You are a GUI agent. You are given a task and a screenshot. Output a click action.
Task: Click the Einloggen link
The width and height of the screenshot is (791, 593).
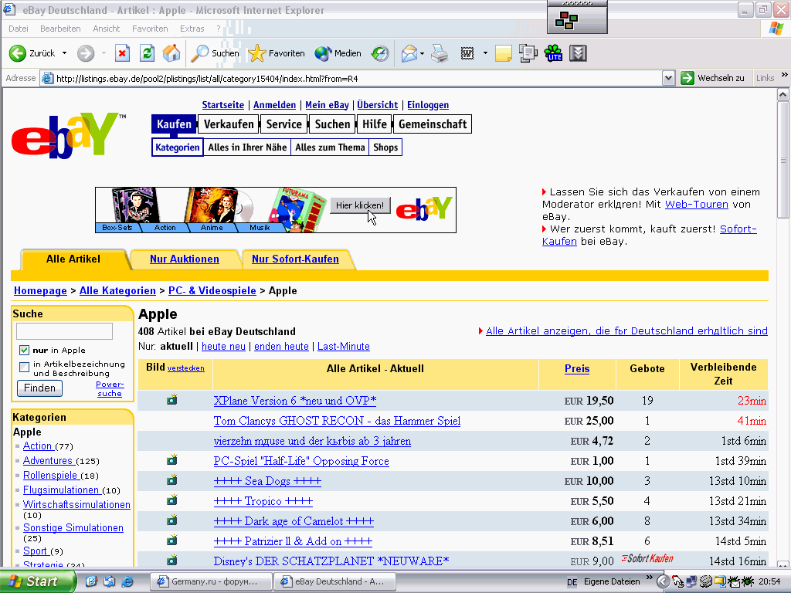click(x=428, y=105)
